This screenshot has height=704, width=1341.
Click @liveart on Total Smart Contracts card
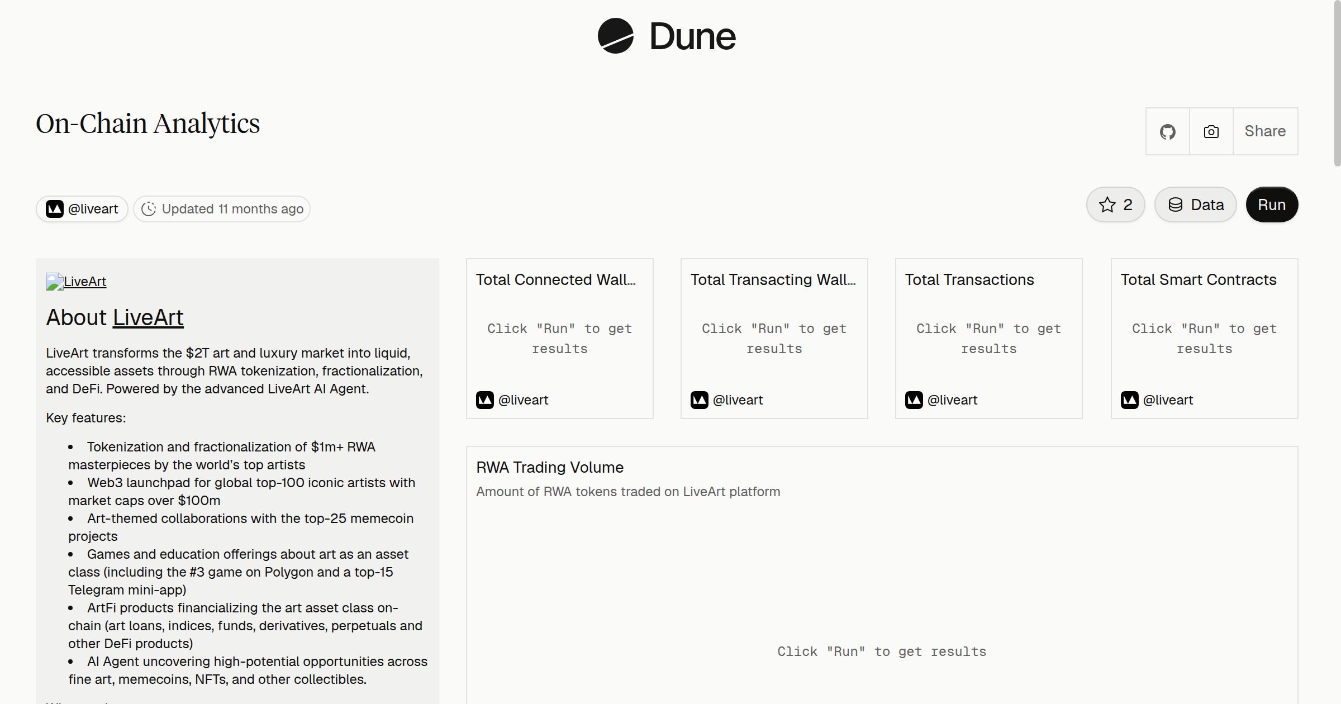1168,400
